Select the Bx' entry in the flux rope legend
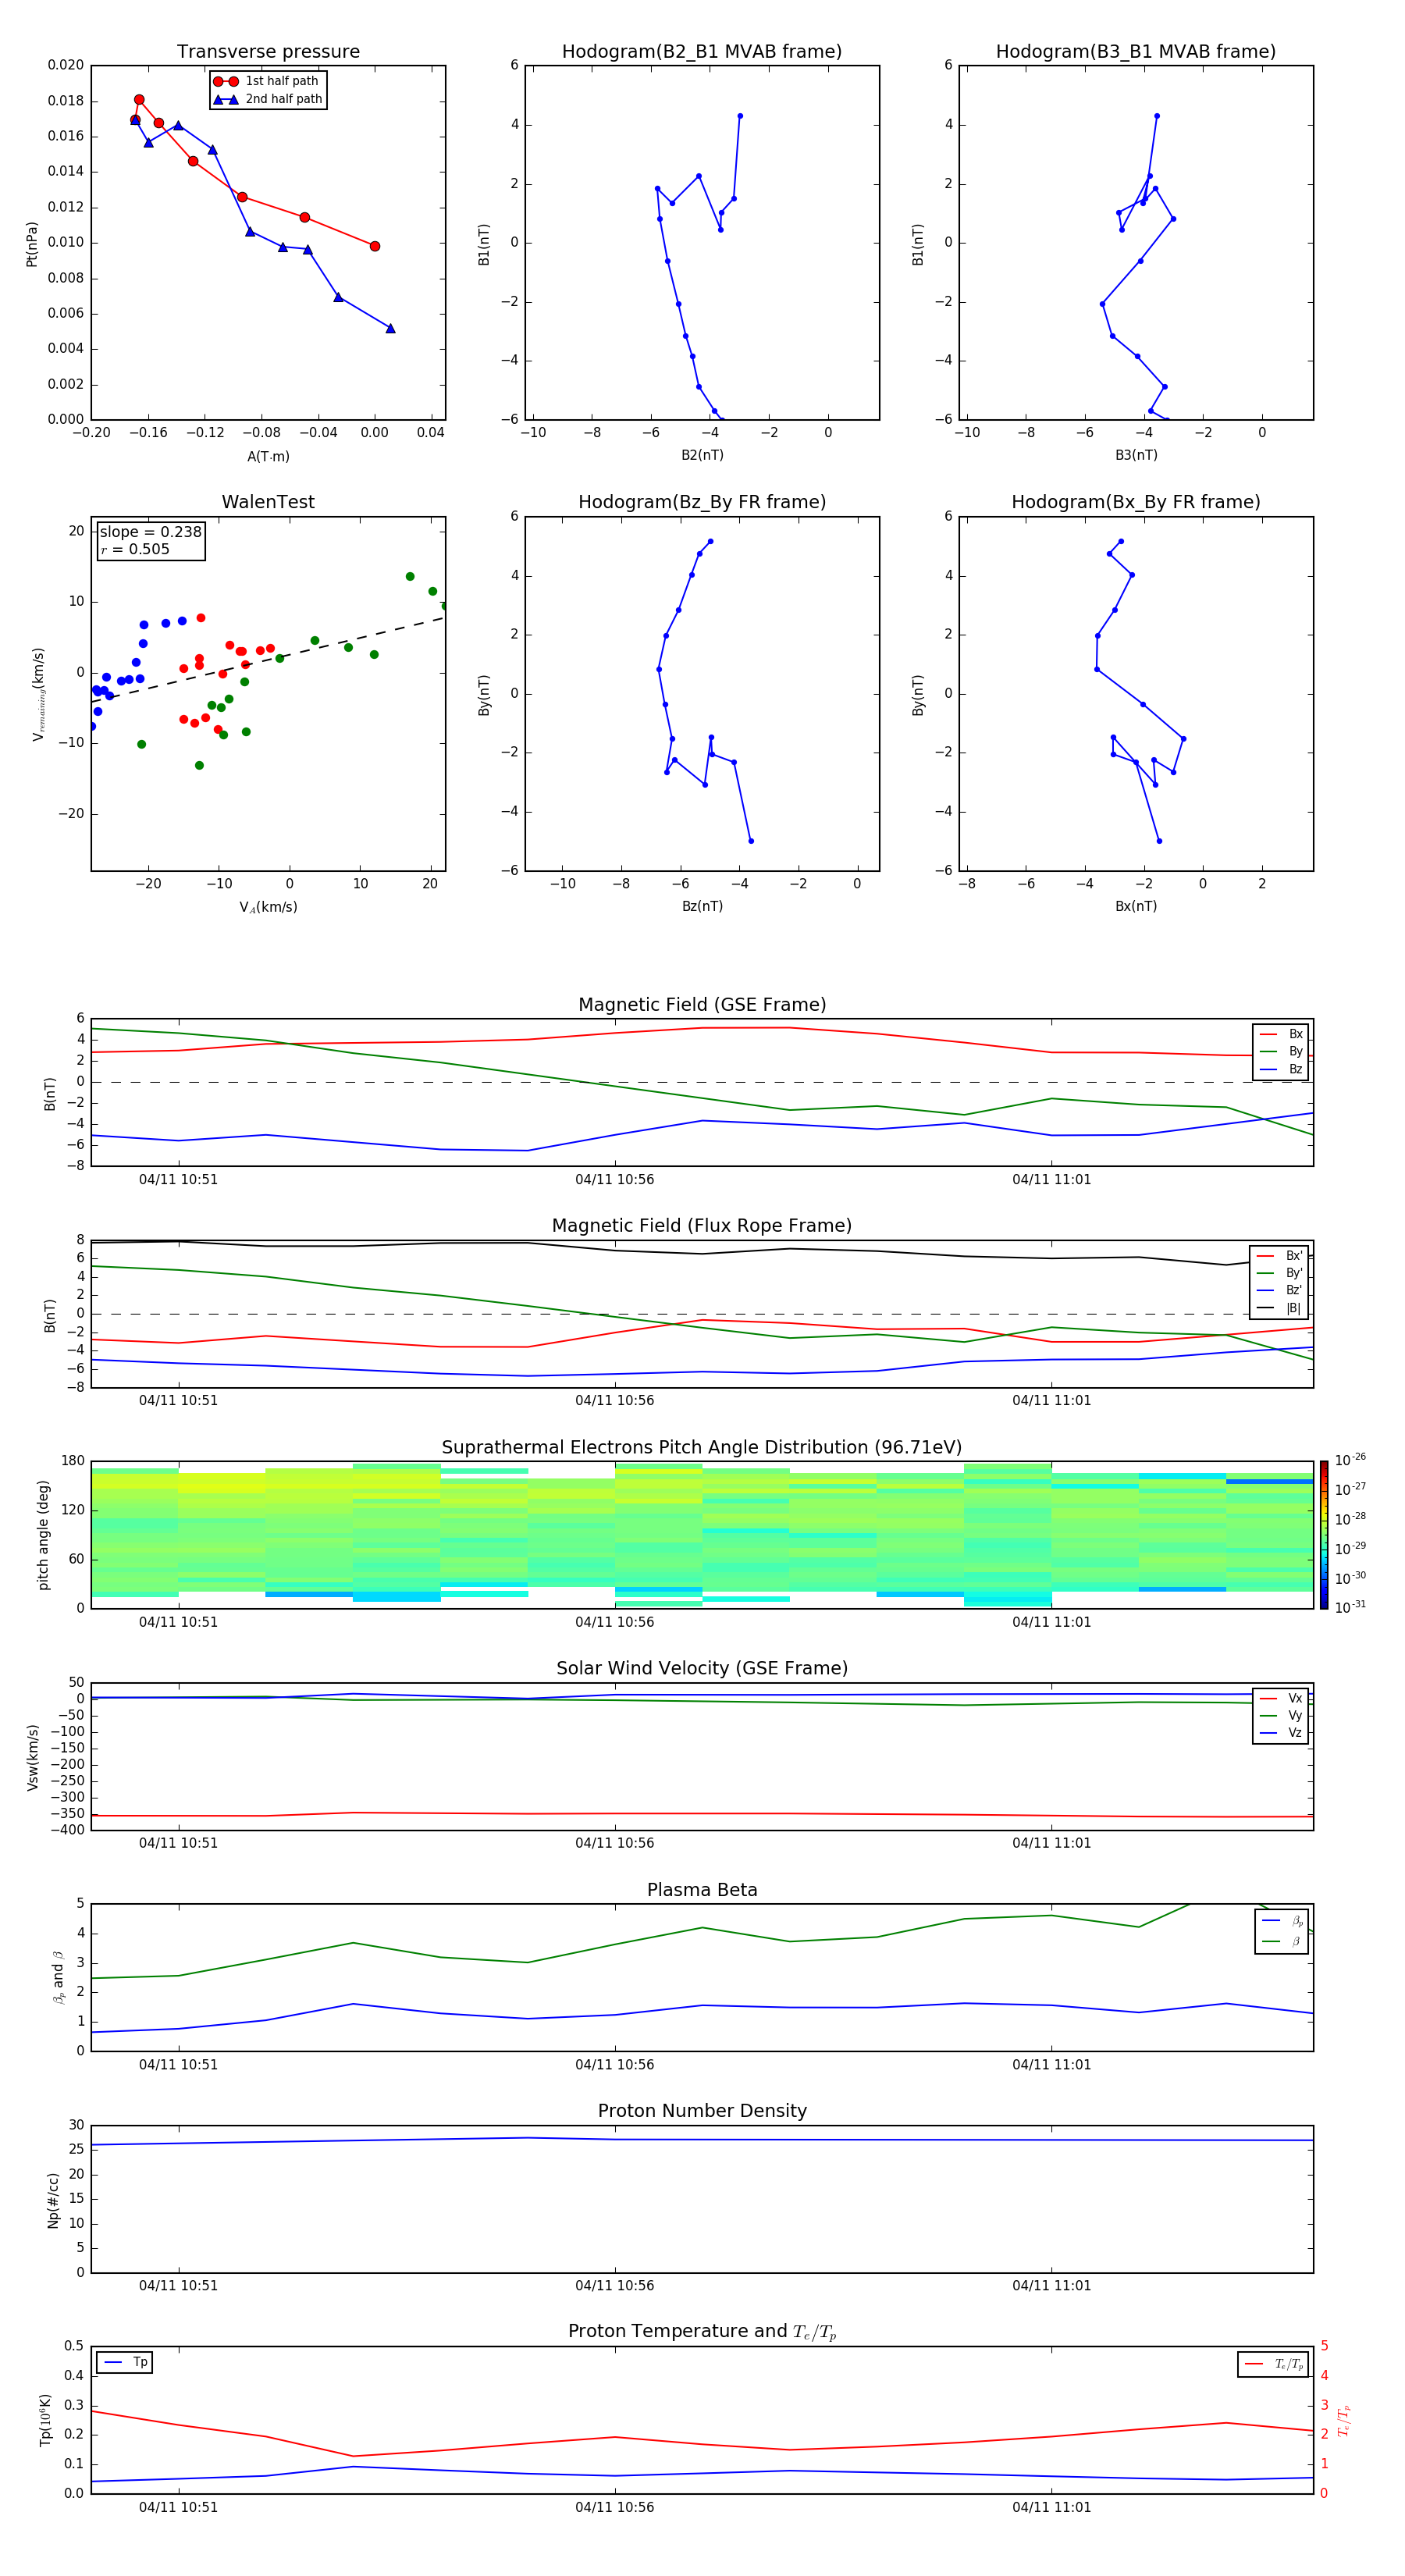The width and height of the screenshot is (1405, 2576). (x=1279, y=1256)
